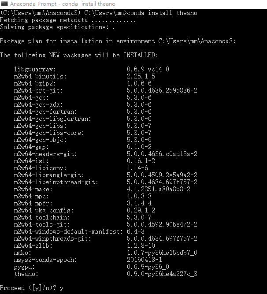Click the theano package name entry

tap(26, 274)
